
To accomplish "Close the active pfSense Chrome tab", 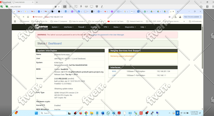I will click(173, 12).
